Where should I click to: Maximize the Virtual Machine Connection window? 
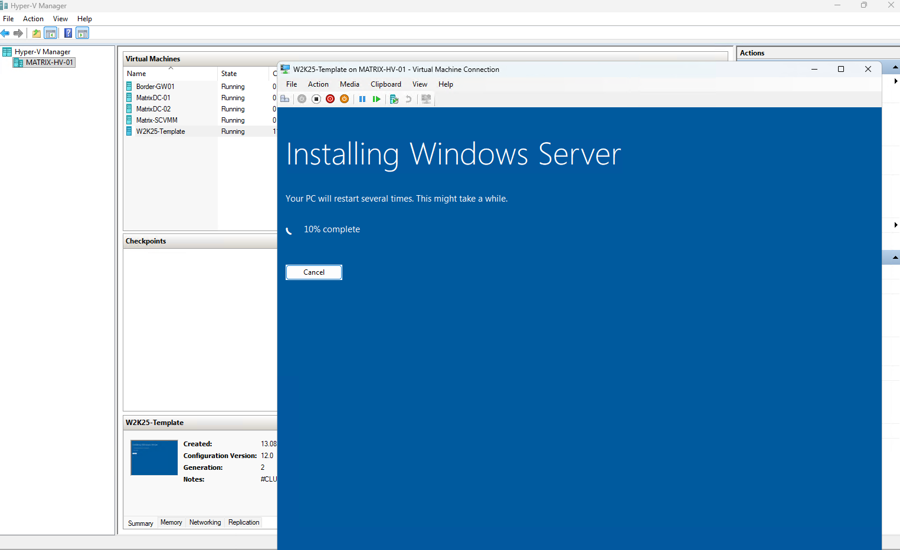pyautogui.click(x=841, y=69)
